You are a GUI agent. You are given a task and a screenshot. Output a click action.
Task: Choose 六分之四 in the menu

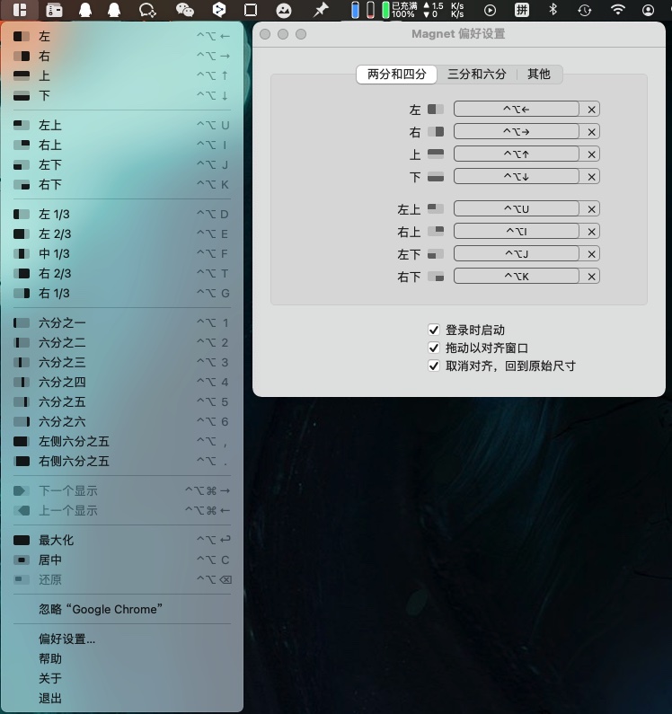[x=121, y=382]
